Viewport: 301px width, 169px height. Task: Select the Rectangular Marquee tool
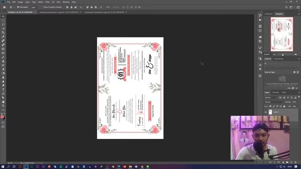3,20
